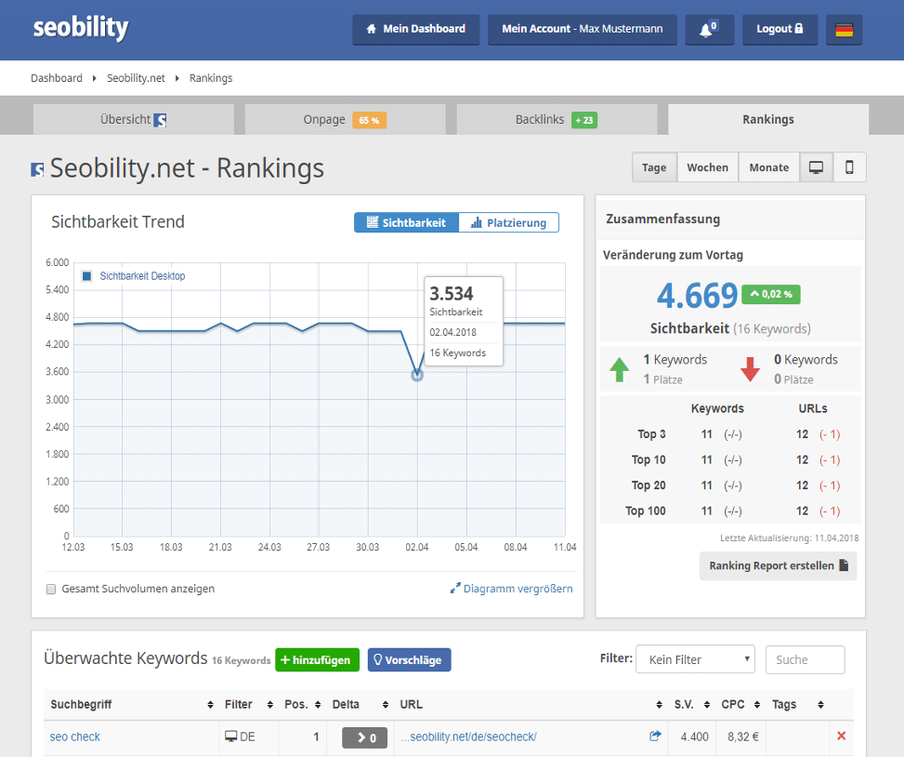Open Mein Account - Max Mustermann

point(583,30)
